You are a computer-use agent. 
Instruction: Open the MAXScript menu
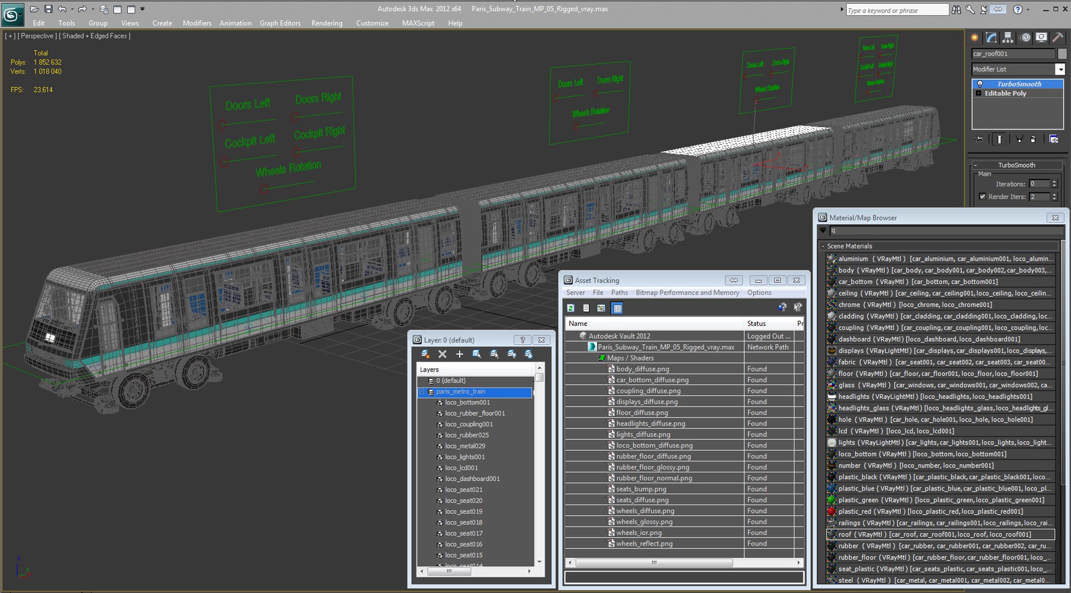(x=418, y=23)
